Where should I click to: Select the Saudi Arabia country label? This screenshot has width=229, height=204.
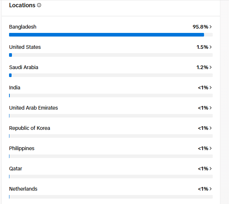tap(24, 67)
